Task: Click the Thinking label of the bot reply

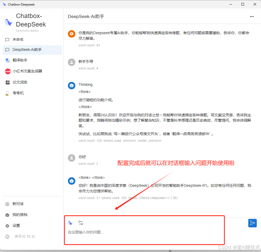Action: click(x=85, y=85)
